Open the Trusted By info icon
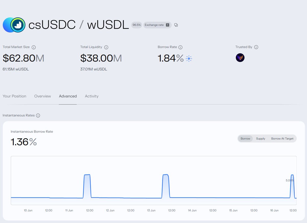This screenshot has width=307, height=223. (x=256, y=47)
